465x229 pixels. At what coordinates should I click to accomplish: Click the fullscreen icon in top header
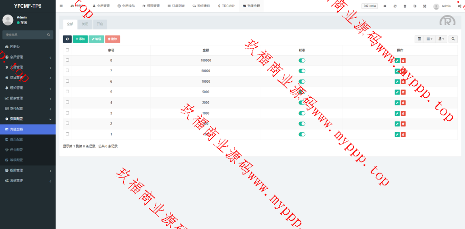click(x=425, y=6)
